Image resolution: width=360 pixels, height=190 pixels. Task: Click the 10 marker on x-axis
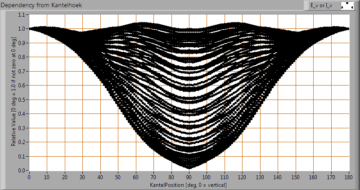point(47,178)
